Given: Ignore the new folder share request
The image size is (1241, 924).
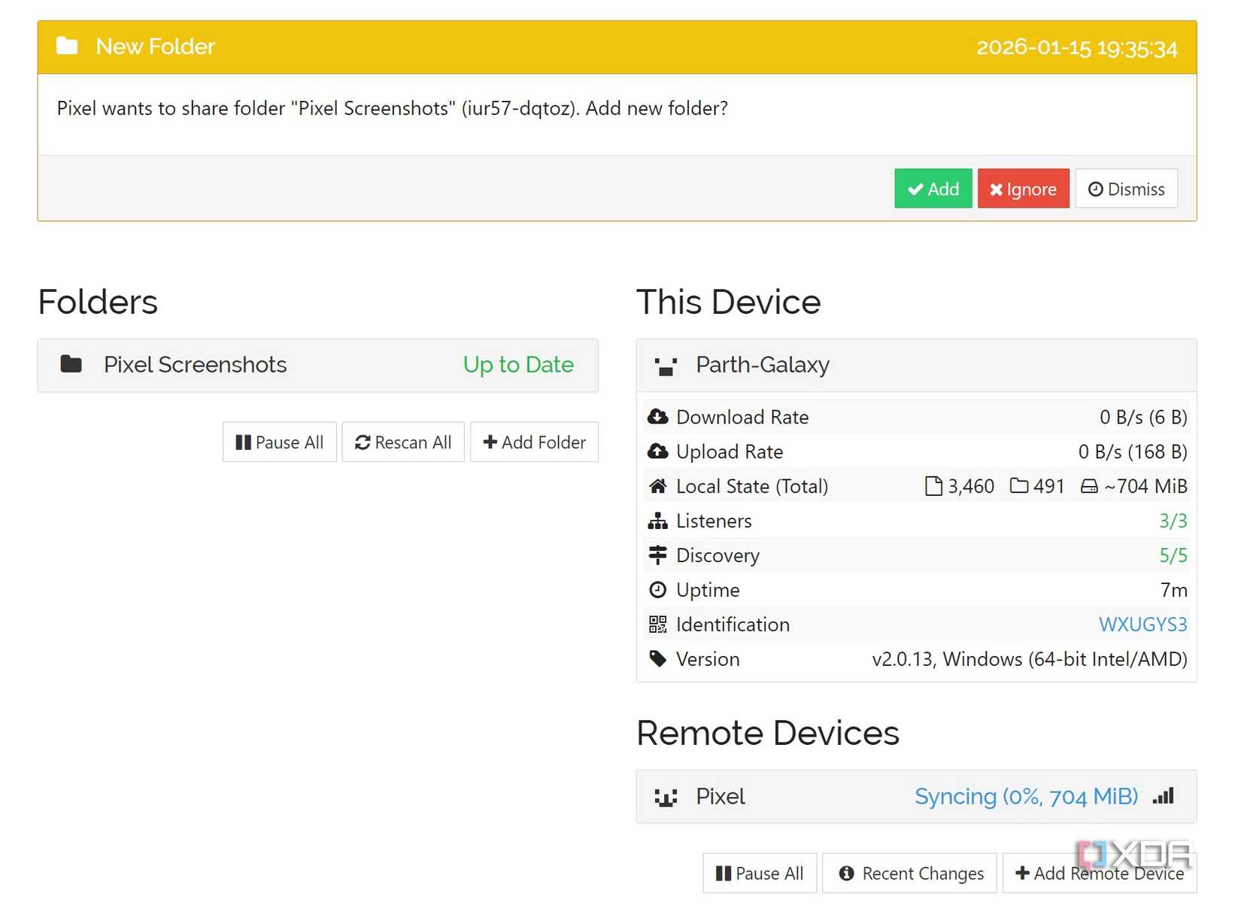Looking at the screenshot, I should point(1023,189).
